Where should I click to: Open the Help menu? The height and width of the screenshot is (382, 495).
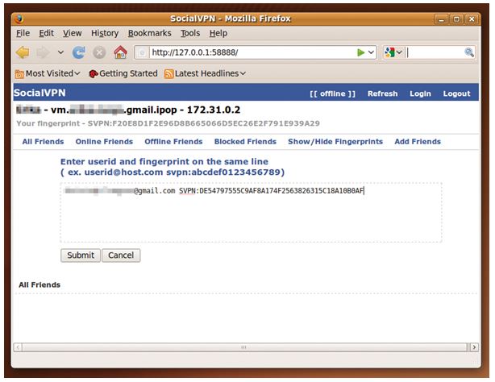(218, 33)
